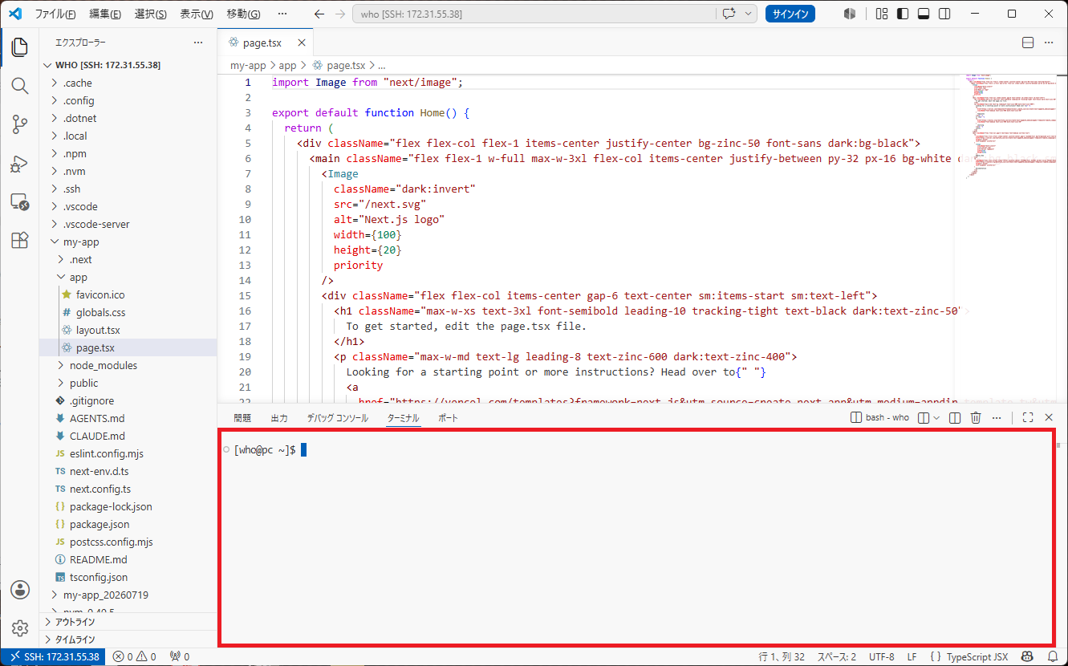Collapse the WHO workspace root folder
This screenshot has width=1068, height=666.
(x=128, y=65)
